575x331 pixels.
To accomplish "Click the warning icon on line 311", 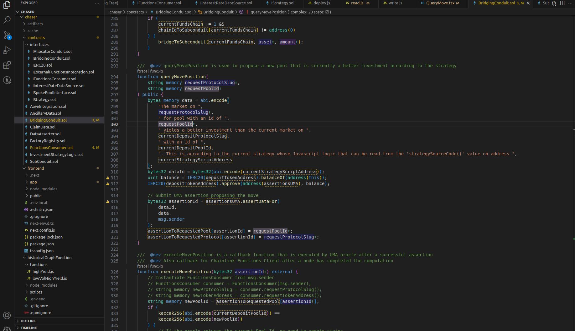I will click(x=108, y=178).
